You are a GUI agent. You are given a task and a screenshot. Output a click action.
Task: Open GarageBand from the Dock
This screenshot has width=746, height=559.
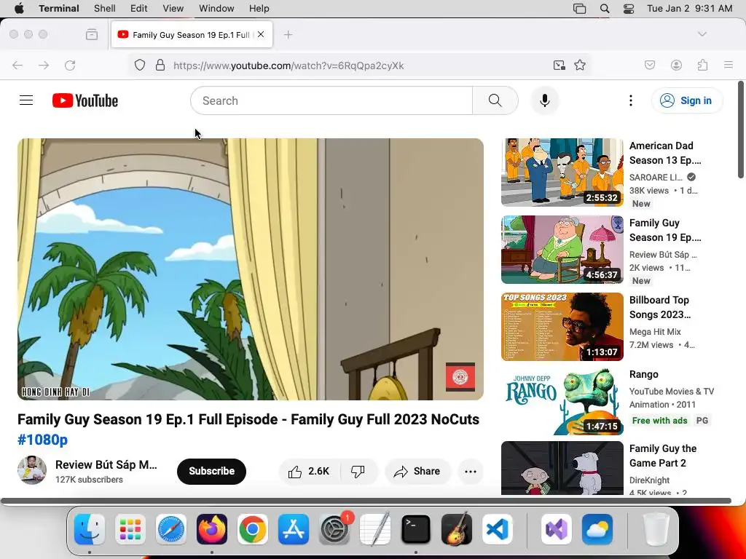coord(456,529)
